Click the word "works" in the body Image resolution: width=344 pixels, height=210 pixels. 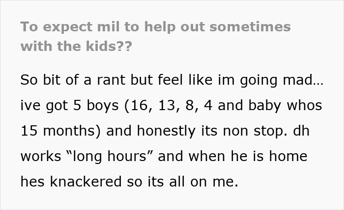tap(42, 158)
